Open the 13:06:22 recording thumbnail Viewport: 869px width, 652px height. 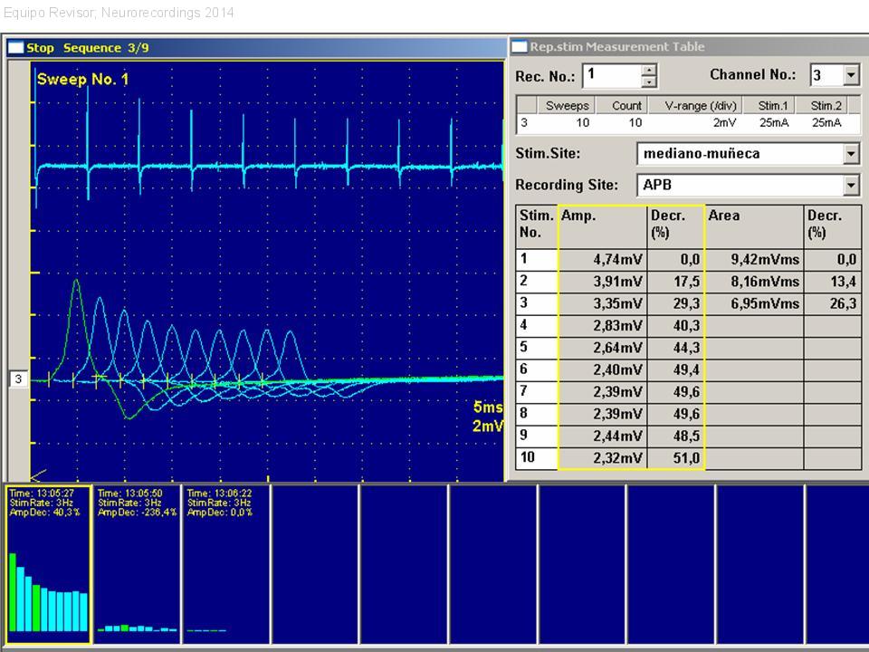tap(225, 564)
